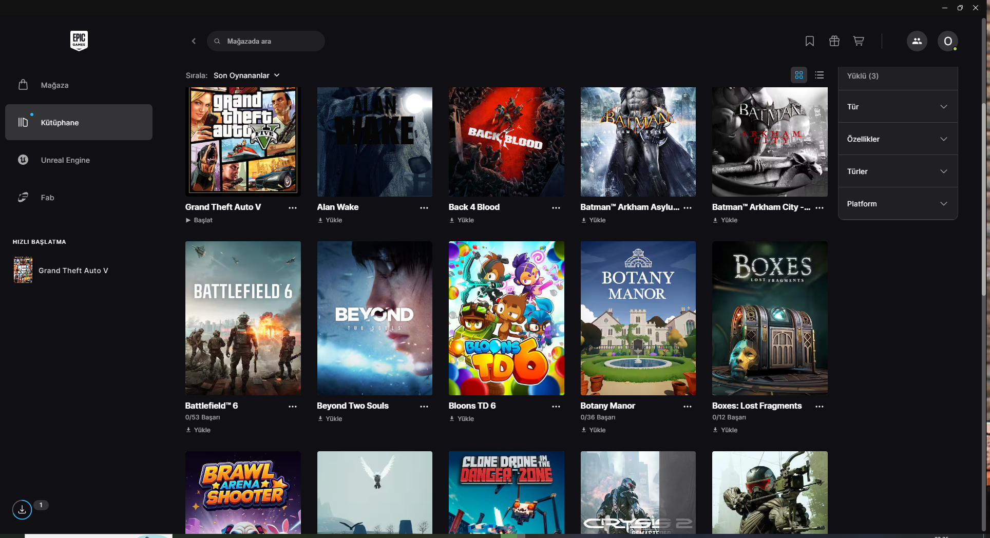The width and height of the screenshot is (990, 538).
Task: Click Yükle under Bloons TD 6
Action: 462,419
